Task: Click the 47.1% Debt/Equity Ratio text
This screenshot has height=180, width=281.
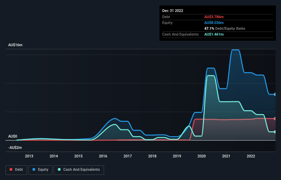Action: tap(225, 28)
